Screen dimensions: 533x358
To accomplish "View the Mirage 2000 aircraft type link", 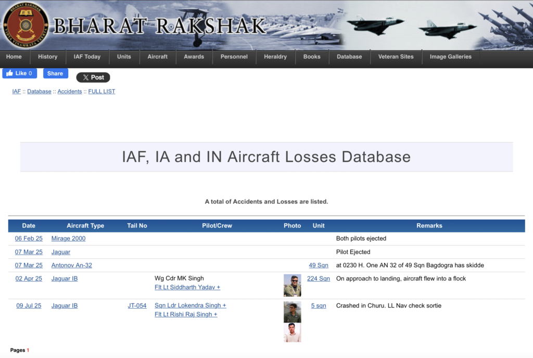I will coord(68,238).
